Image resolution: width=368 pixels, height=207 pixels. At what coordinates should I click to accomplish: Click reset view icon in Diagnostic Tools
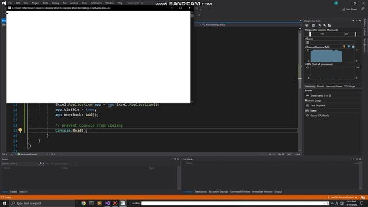pos(329,25)
